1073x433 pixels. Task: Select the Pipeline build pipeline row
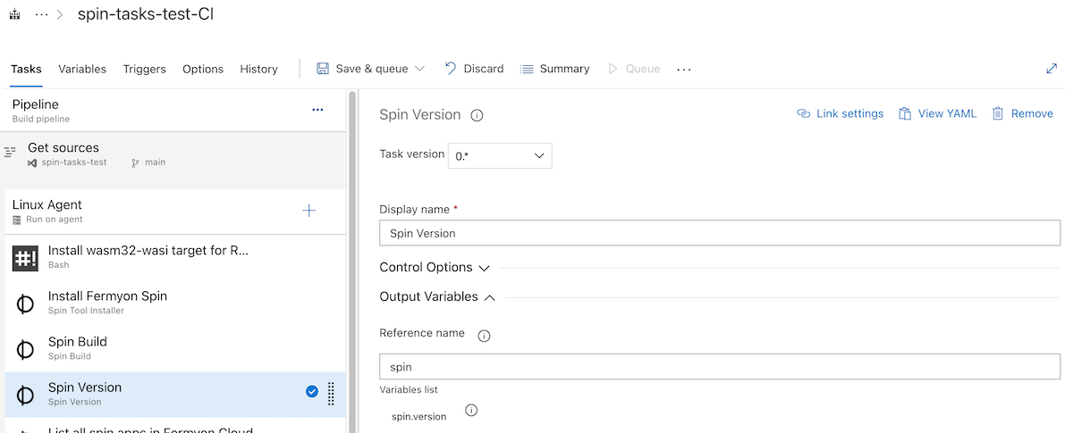[173, 111]
